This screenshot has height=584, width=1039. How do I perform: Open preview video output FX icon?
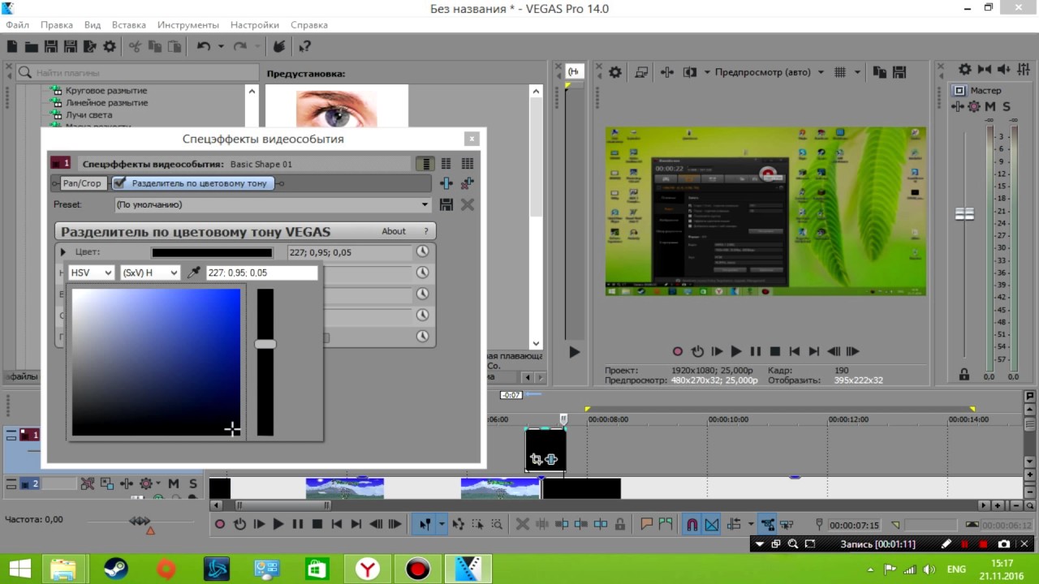point(667,72)
